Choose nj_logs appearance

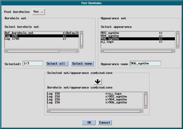coord(137,42)
